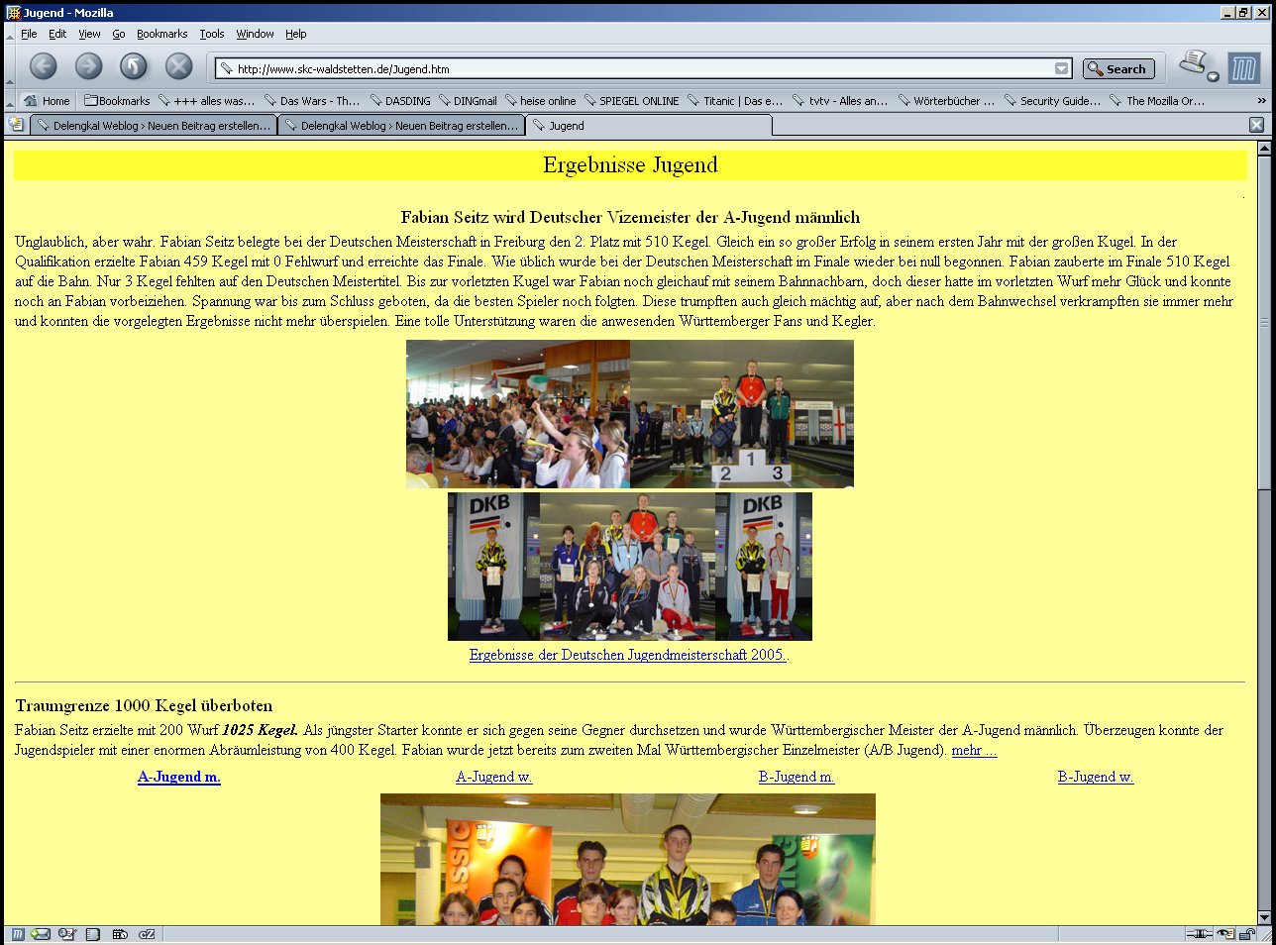This screenshot has width=1276, height=945.
Task: Open Mail & Newsgroups from status bar icon
Action: [x=41, y=934]
